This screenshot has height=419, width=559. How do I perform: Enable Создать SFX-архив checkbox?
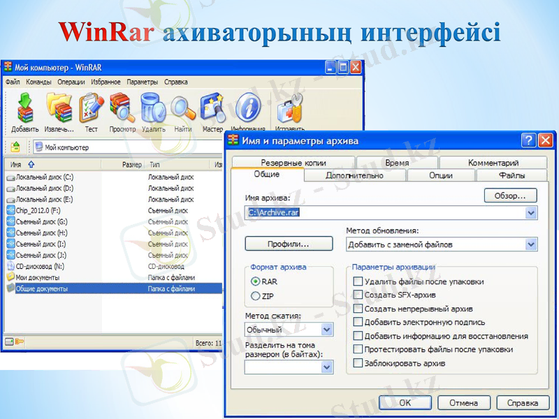pyautogui.click(x=358, y=295)
